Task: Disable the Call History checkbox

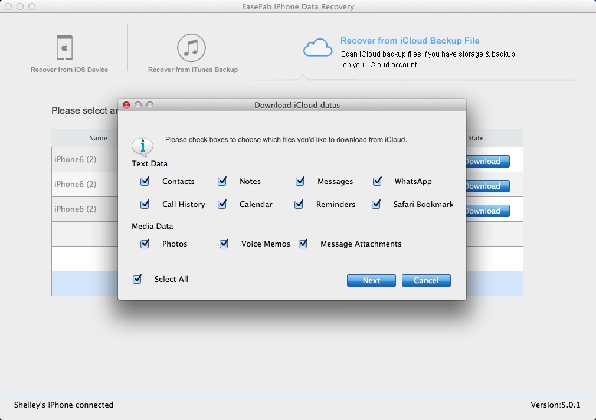Action: click(x=145, y=204)
